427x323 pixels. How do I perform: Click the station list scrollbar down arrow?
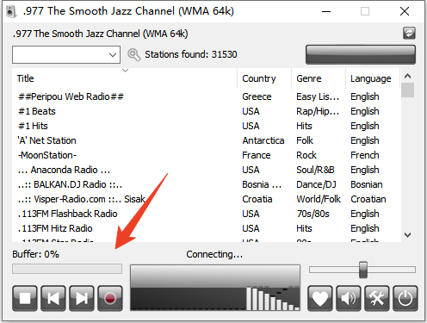point(407,235)
